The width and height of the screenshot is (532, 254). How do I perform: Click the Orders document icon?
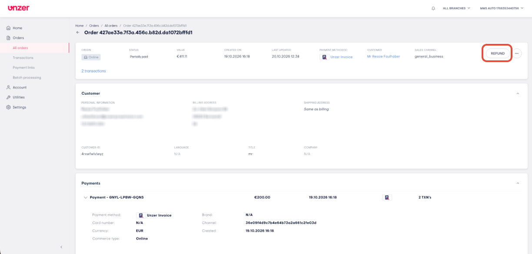[8, 38]
